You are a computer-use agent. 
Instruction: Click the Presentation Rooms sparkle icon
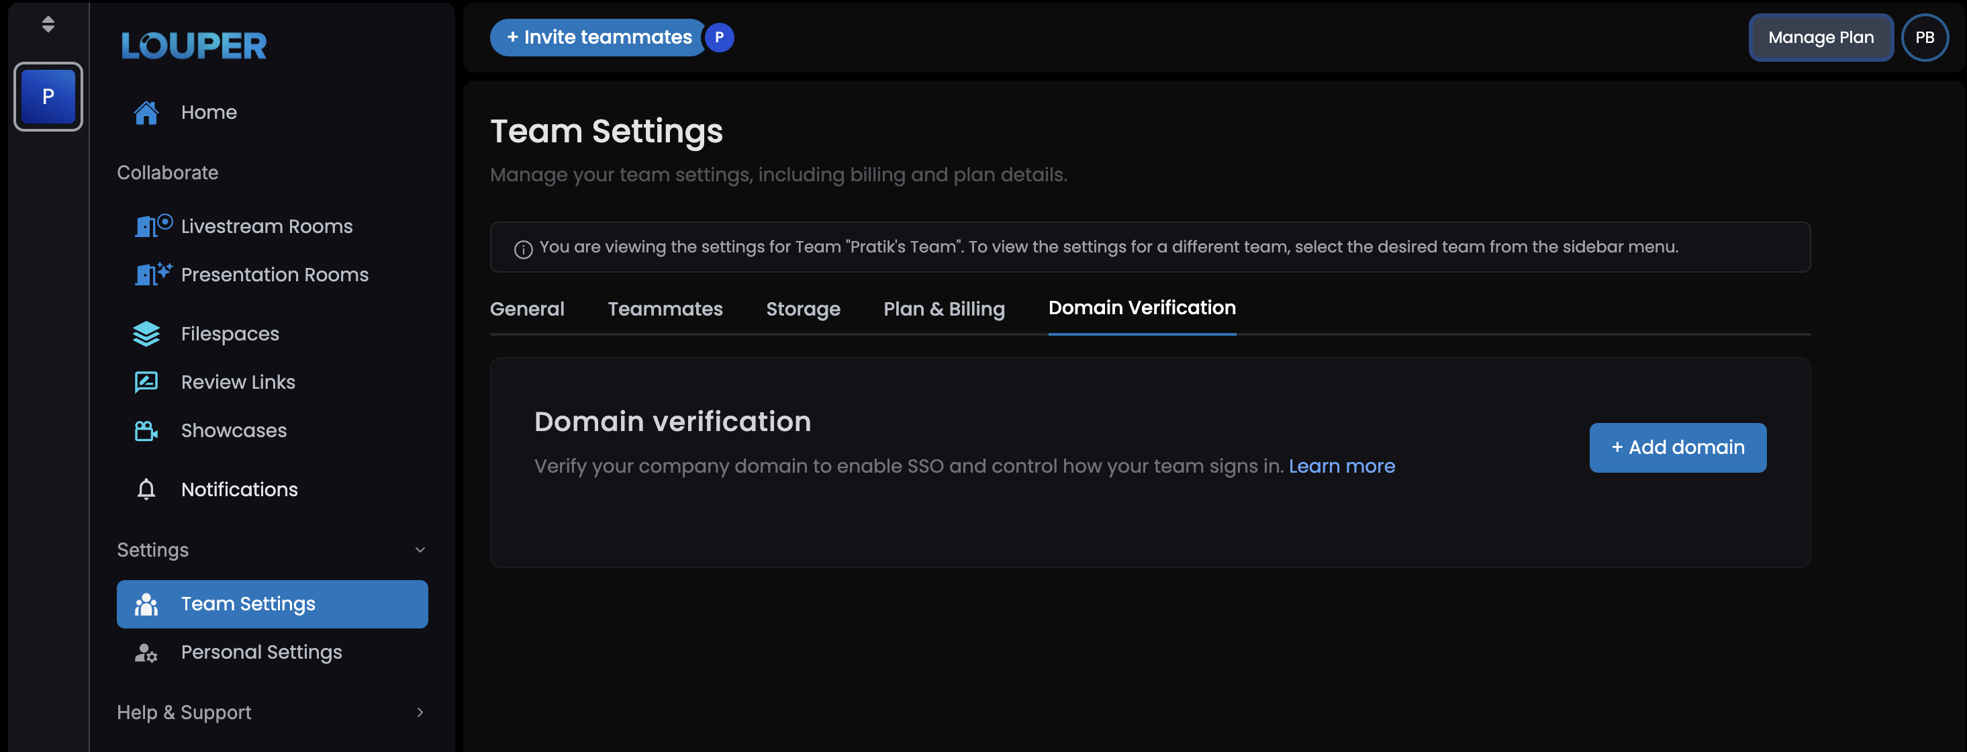click(152, 274)
